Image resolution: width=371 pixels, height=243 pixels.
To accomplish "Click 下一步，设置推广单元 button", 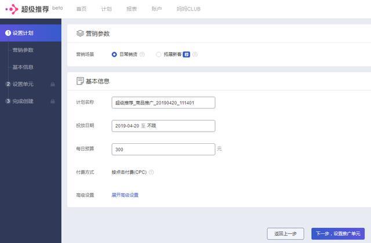I will pos(337,233).
